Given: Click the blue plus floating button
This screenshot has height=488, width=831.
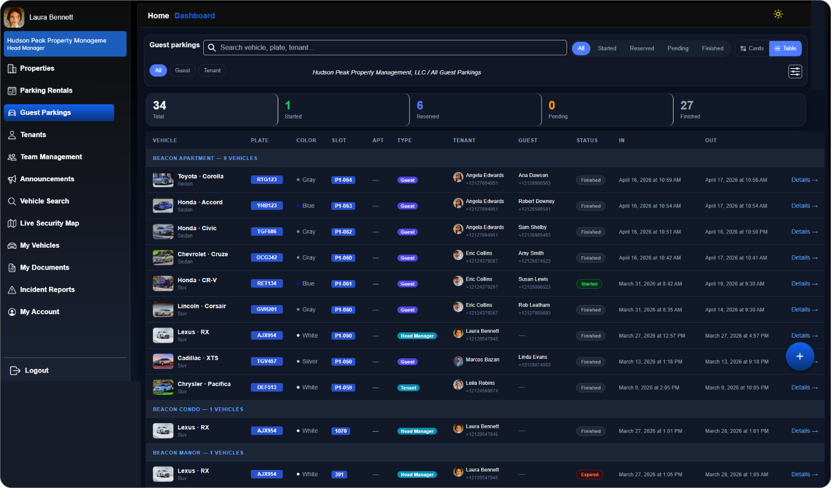Looking at the screenshot, I should click(799, 356).
